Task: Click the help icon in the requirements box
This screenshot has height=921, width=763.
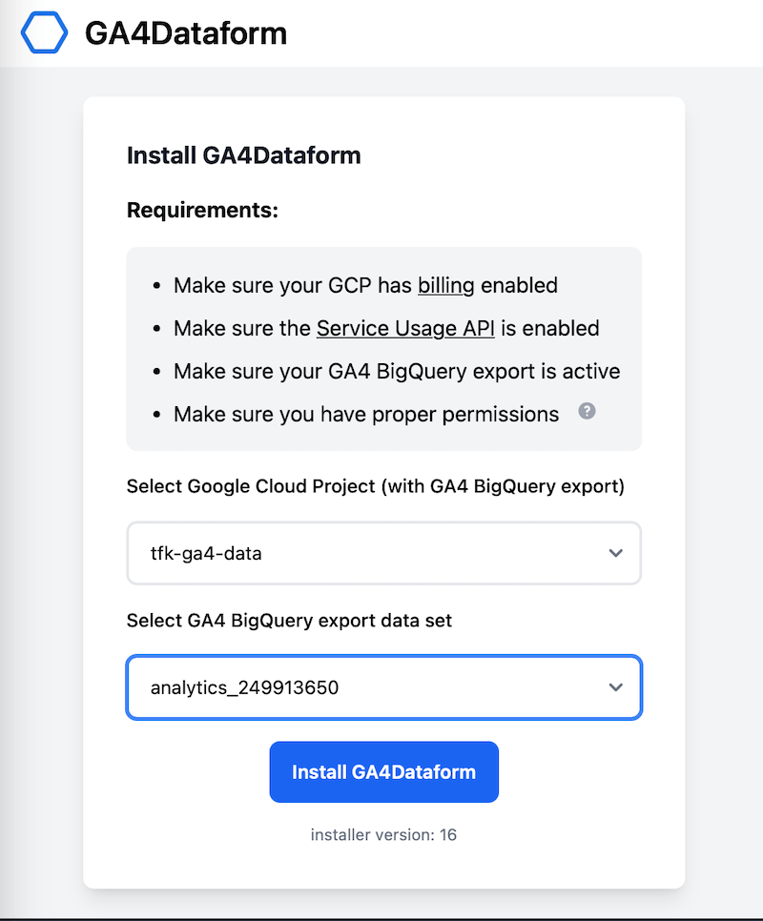Action: coord(587,411)
